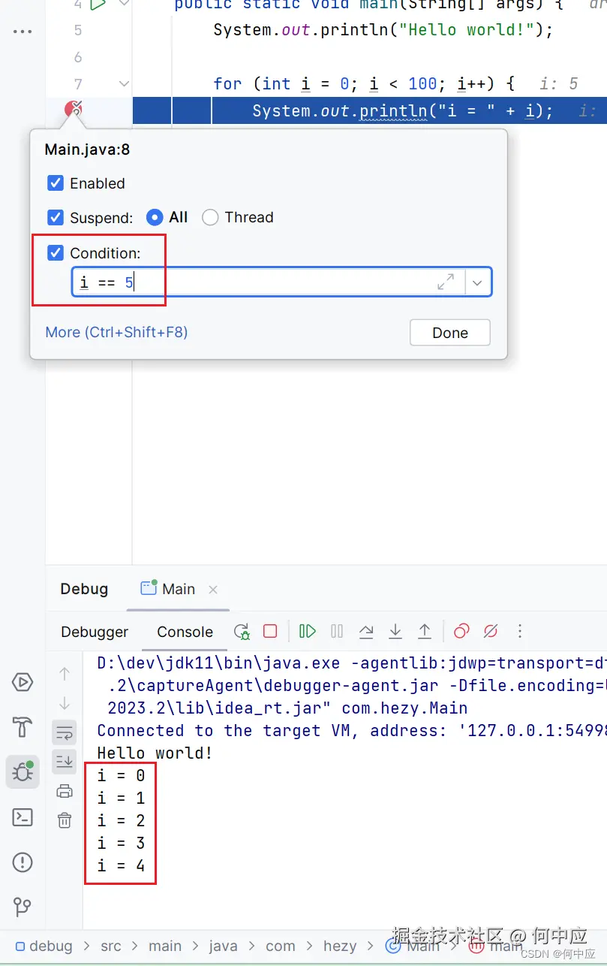Stop the debug session

(x=270, y=632)
